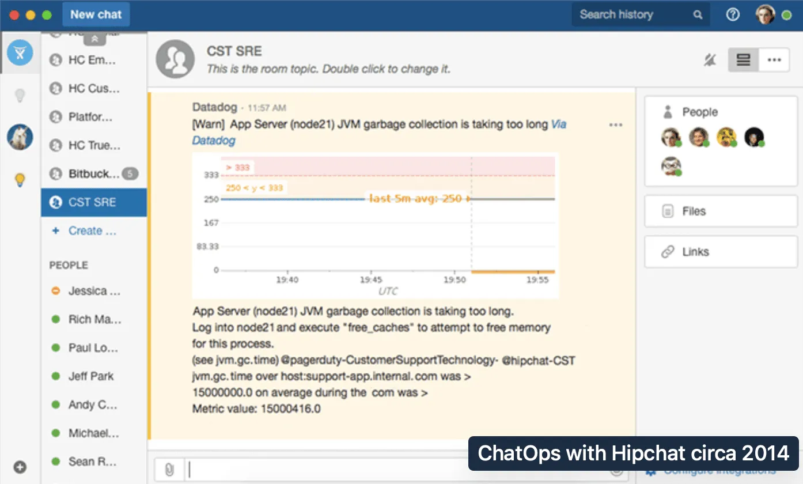803x484 pixels.
Task: Open the Datadog message options ellipsis
Action: (x=616, y=124)
